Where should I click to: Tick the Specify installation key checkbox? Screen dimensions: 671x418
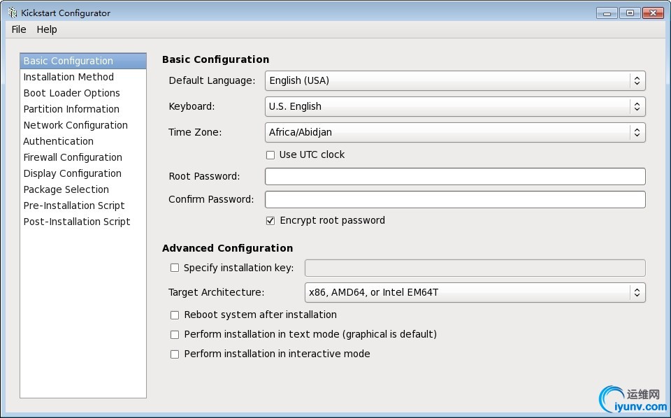point(175,268)
